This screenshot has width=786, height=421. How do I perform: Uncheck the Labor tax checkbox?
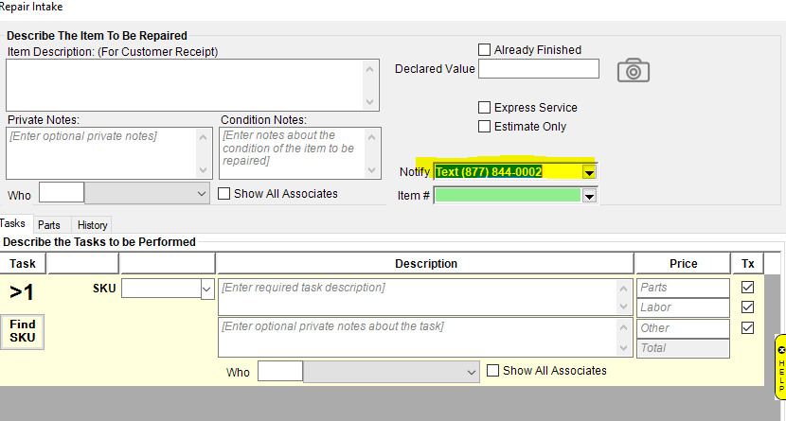tap(748, 307)
